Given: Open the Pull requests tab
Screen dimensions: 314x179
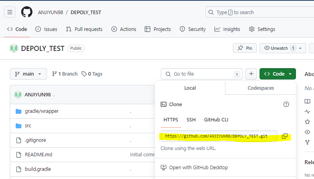Looking at the screenshot, I should pos(84,29).
